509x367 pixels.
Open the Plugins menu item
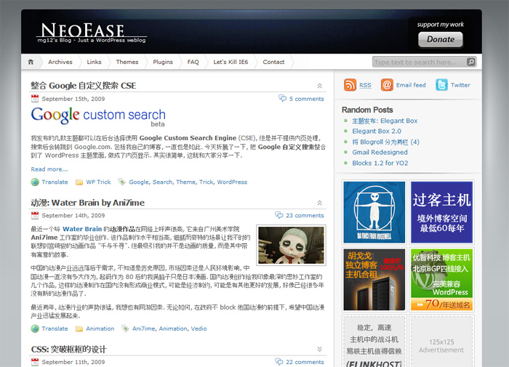tap(163, 62)
